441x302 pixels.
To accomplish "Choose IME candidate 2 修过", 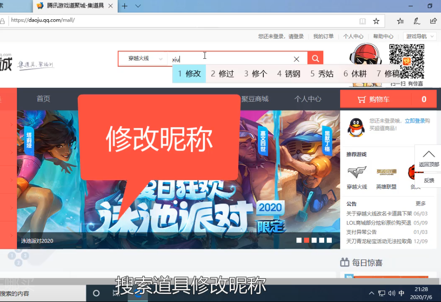I will coord(222,74).
